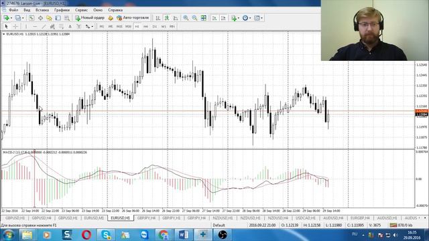
Task: Open the Вставка menu
Action: tap(42, 10)
